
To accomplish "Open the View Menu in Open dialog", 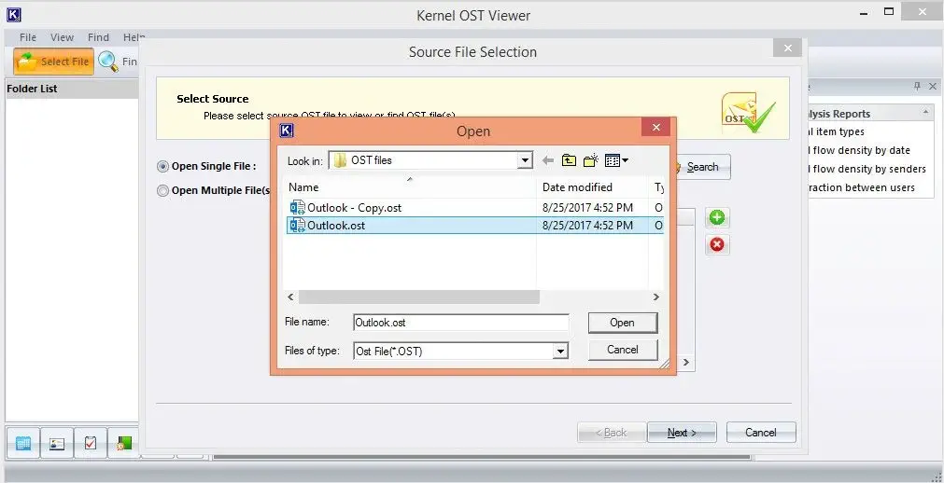I will (616, 160).
